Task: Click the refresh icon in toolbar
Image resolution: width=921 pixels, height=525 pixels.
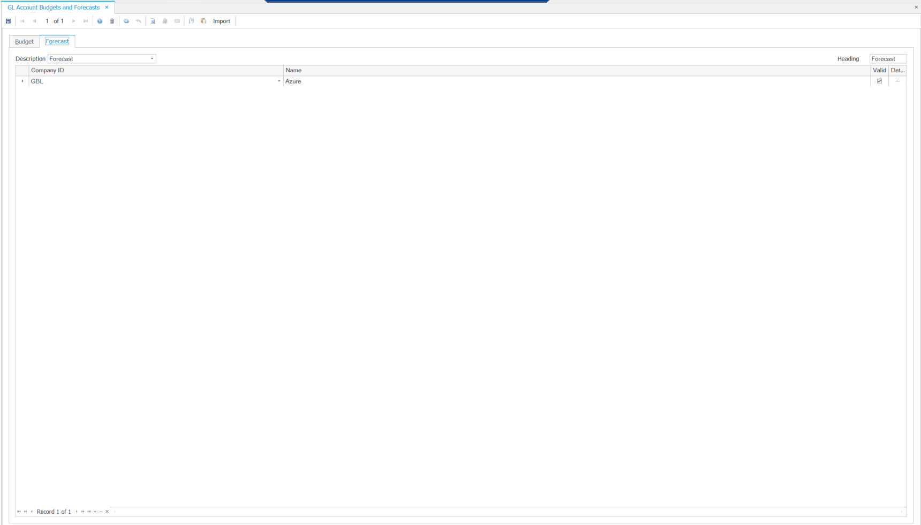Action: [x=126, y=21]
